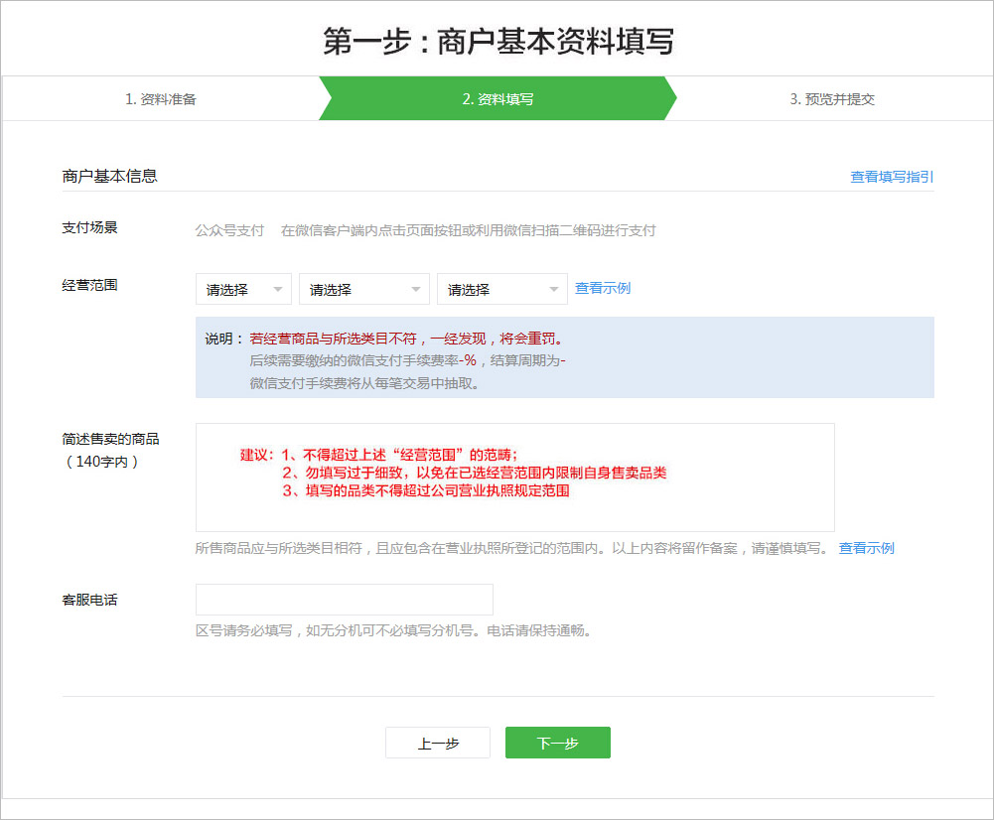
Task: Jump to step 3 预览并提交
Action: 832,99
